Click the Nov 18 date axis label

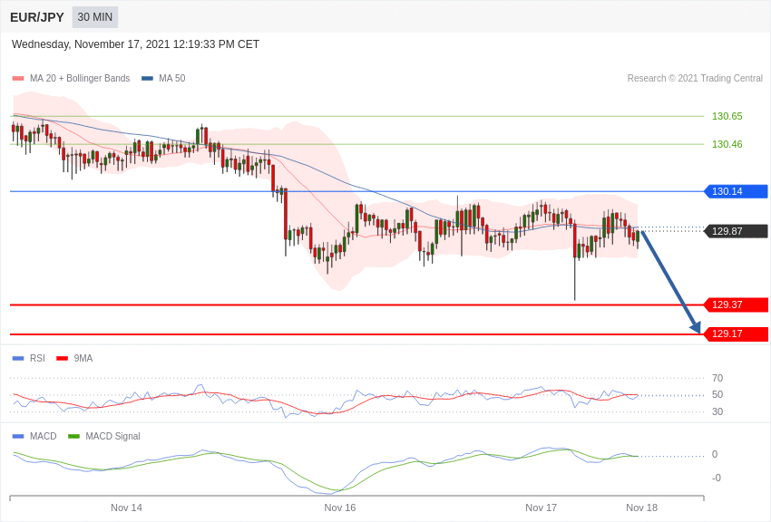[x=641, y=507]
